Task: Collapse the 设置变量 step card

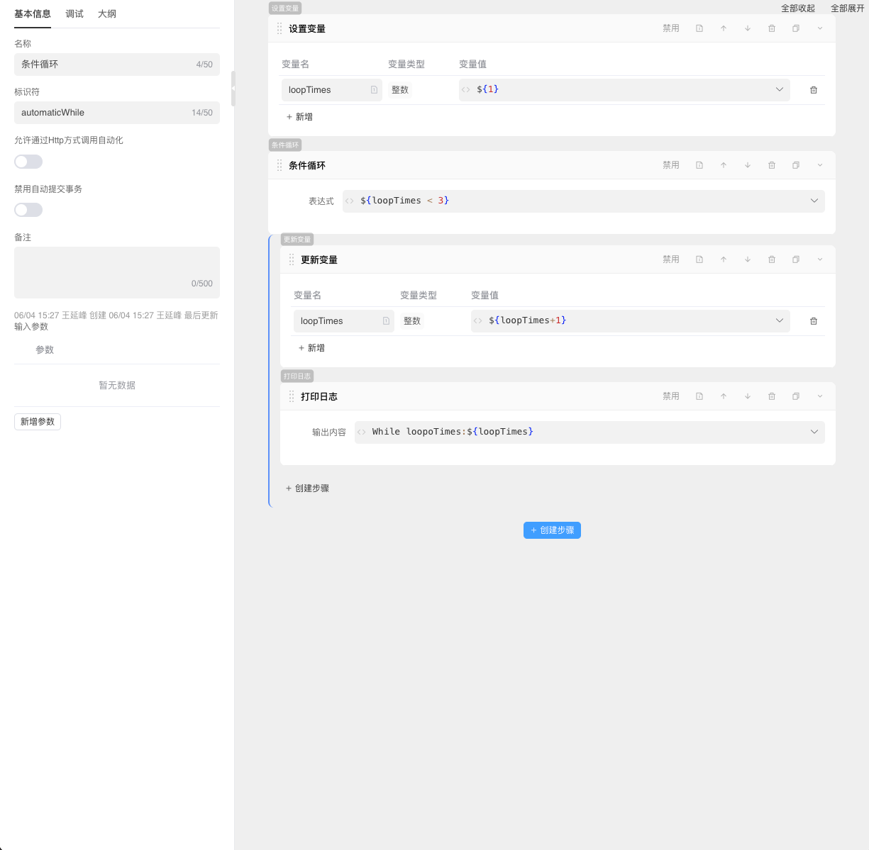Action: (820, 28)
